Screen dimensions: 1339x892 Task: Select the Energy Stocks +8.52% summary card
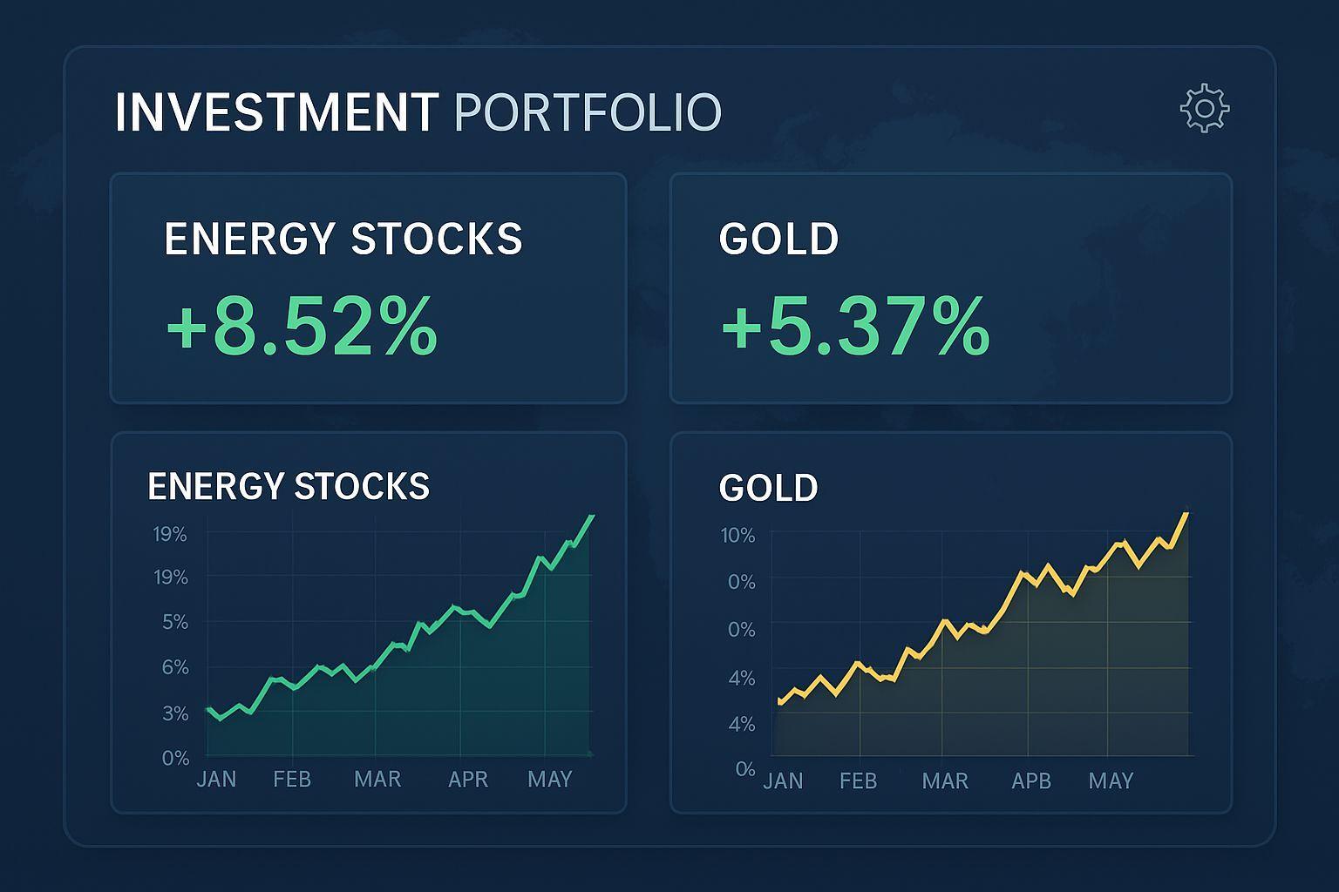coord(368,287)
